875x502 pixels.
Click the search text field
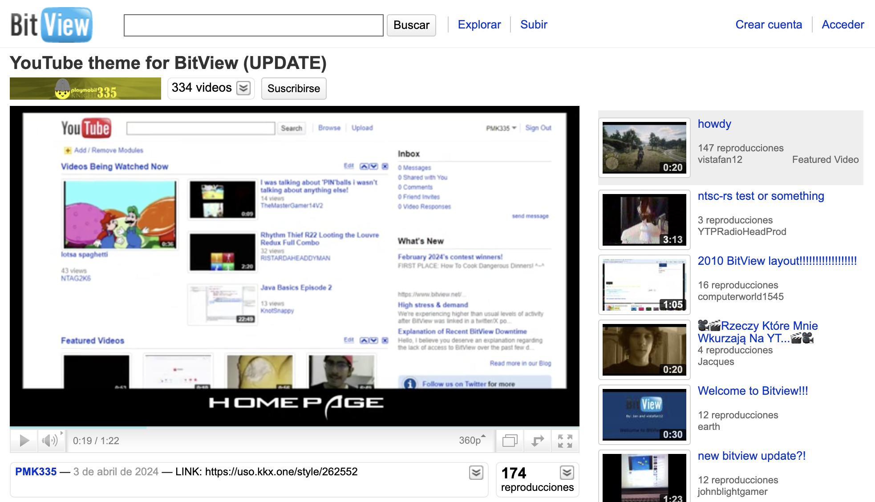point(253,25)
